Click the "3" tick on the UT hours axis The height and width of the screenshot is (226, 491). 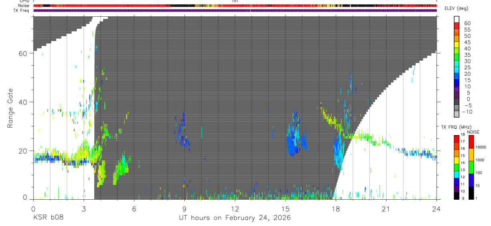[84, 208]
